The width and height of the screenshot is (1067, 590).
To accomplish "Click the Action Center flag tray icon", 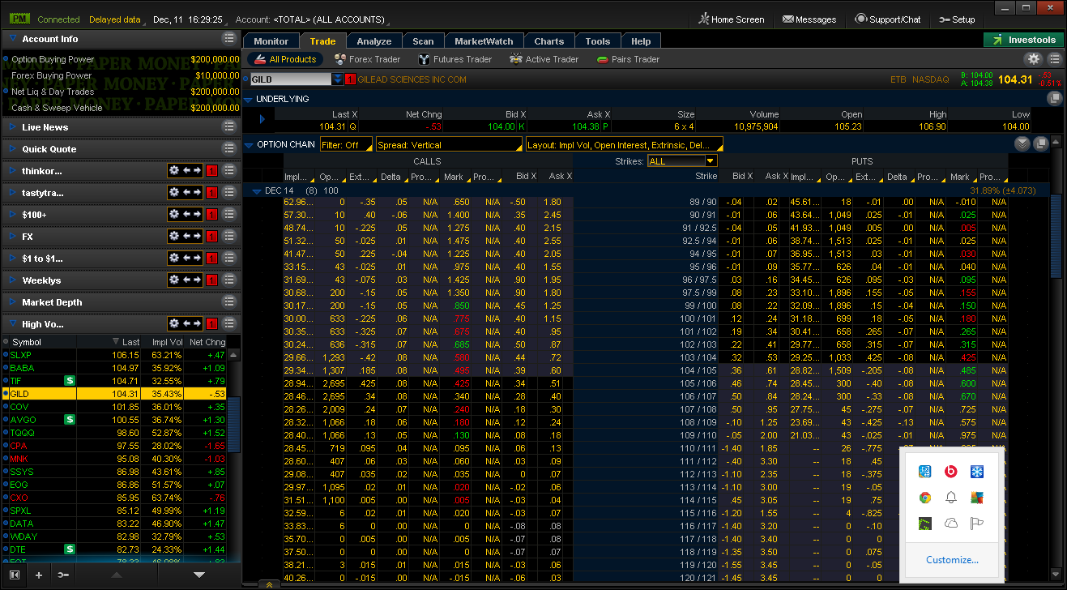I will [x=977, y=524].
